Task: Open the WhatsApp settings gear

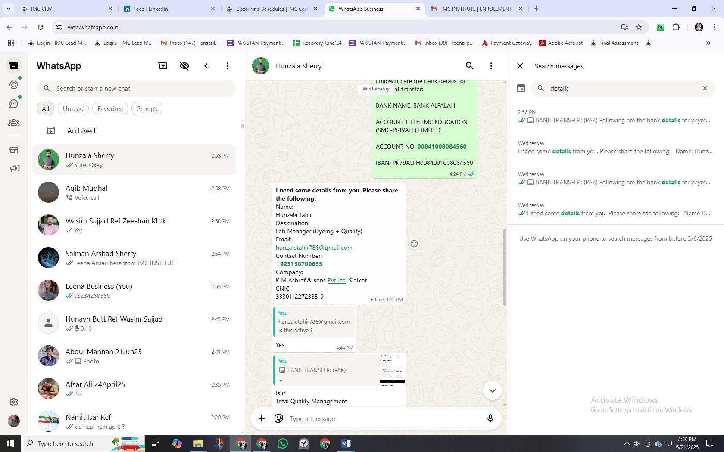Action: point(14,402)
